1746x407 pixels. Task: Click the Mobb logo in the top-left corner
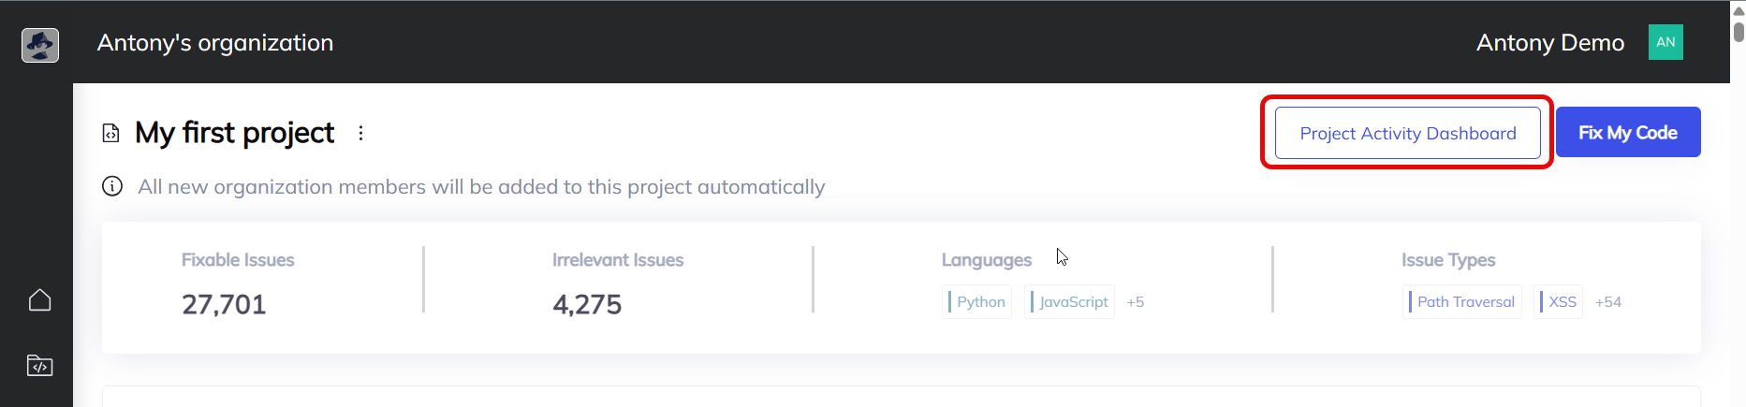point(40,44)
